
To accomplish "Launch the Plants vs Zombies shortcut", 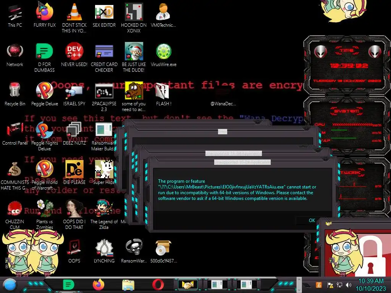I will [45, 215].
